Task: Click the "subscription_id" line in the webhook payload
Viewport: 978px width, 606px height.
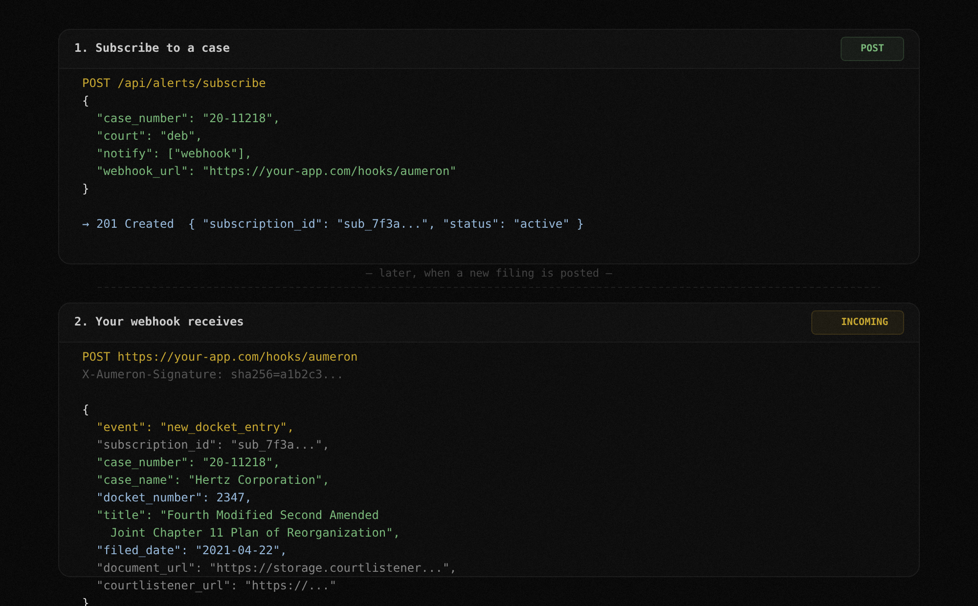Action: coord(213,445)
